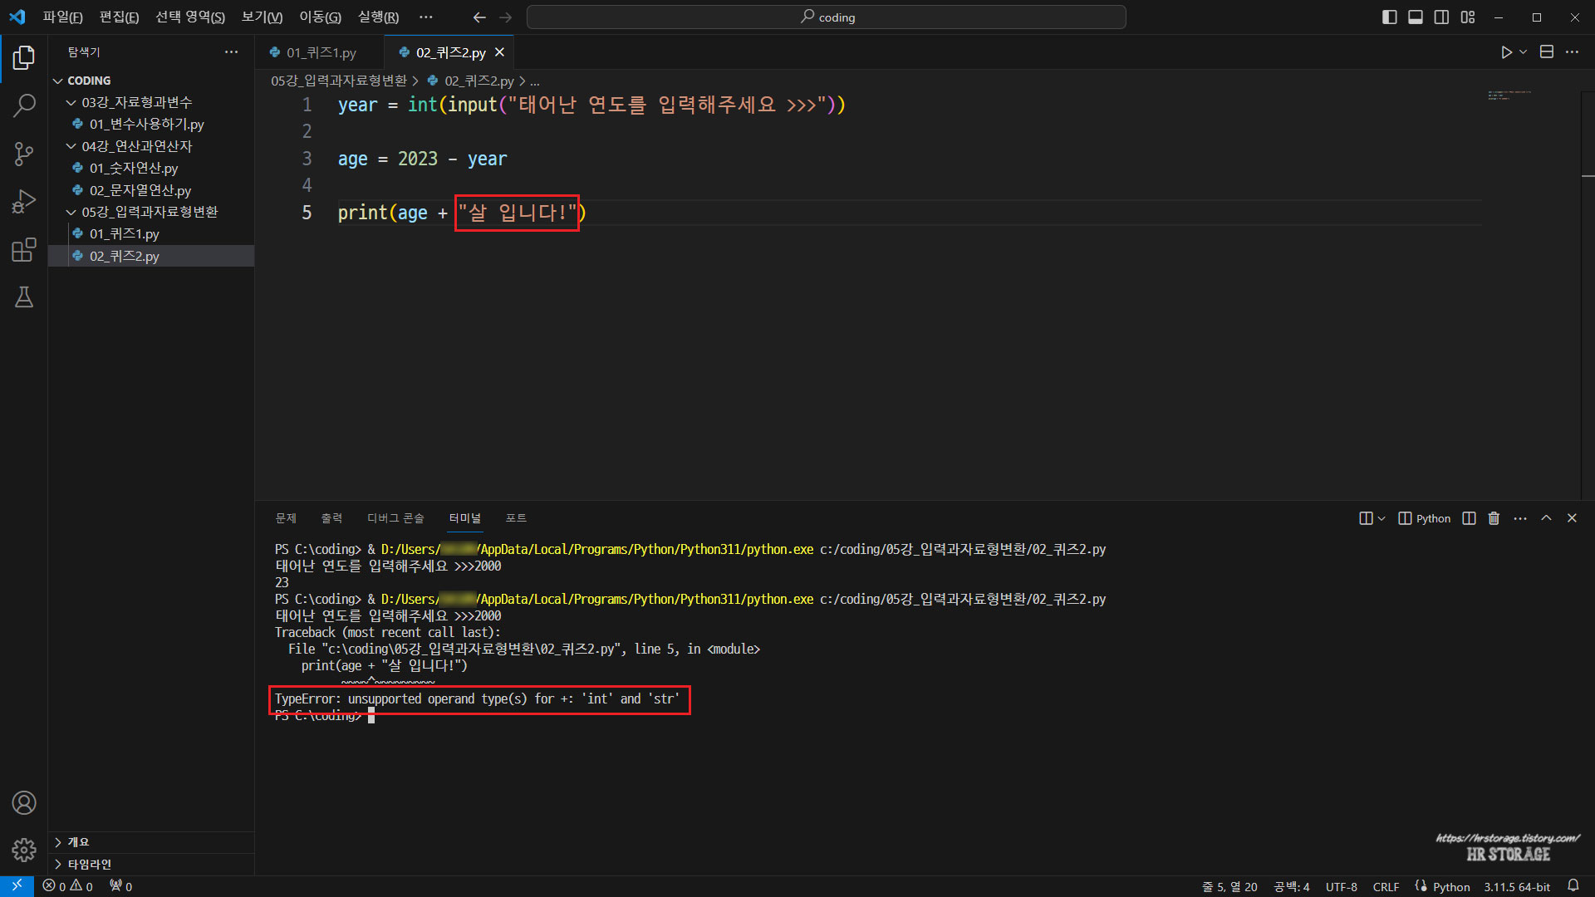The height and width of the screenshot is (897, 1595).
Task: Expand the 타임라인 section
Action: click(x=89, y=865)
